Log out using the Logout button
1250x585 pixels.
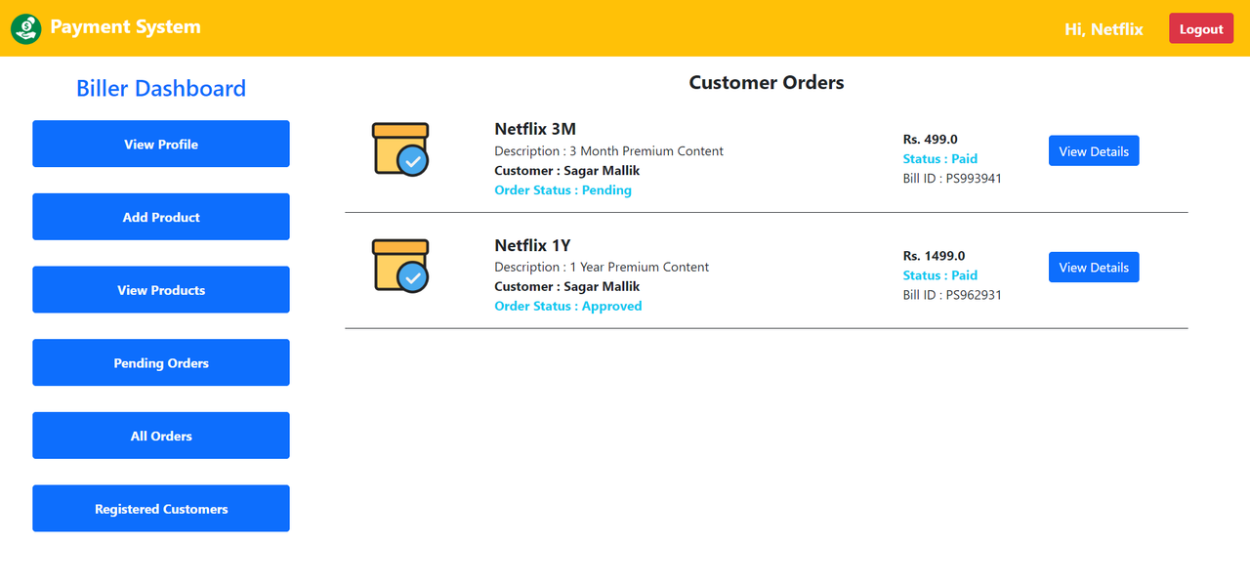tap(1201, 28)
